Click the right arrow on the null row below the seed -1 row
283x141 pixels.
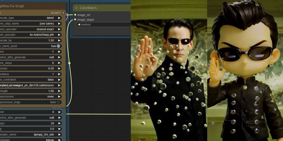pos(59,57)
